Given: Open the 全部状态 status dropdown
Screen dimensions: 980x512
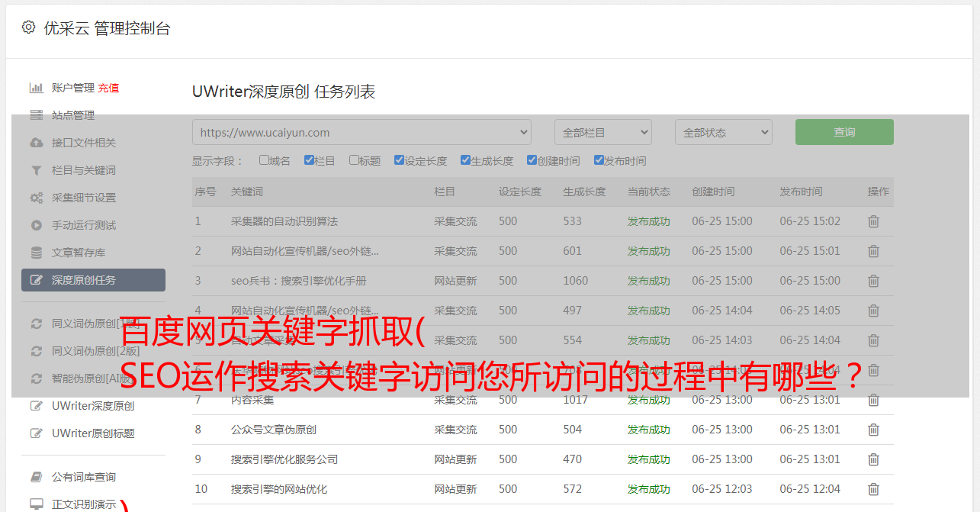Looking at the screenshot, I should pos(723,132).
